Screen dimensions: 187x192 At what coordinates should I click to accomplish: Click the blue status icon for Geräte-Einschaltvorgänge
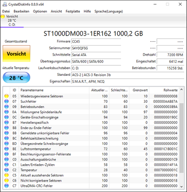pyautogui.click(x=6, y=117)
